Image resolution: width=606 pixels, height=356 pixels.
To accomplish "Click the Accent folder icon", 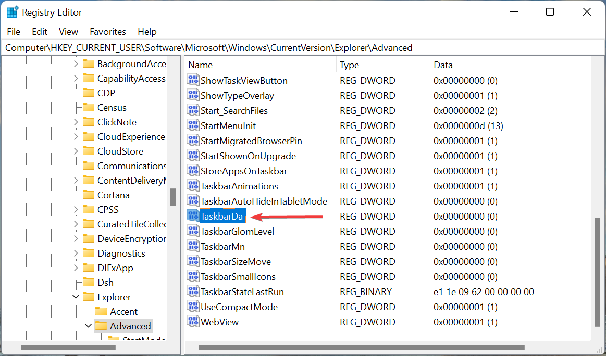I will click(x=101, y=311).
